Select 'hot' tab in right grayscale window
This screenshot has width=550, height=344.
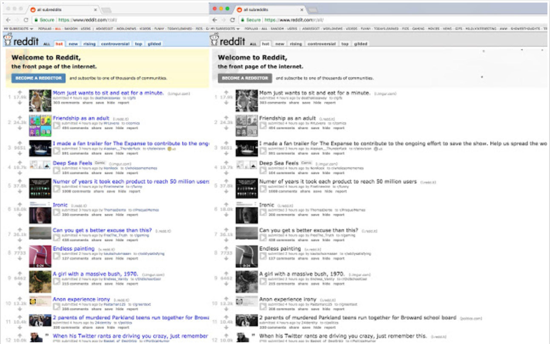pos(265,44)
